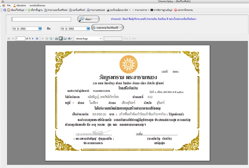Click the chairman signature on receipt
Image resolution: width=249 pixels, height=168 pixels.
[x=93, y=133]
